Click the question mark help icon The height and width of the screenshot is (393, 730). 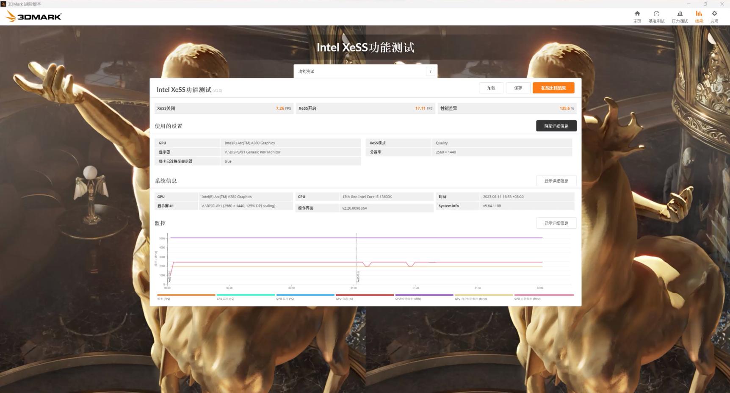pyautogui.click(x=430, y=72)
